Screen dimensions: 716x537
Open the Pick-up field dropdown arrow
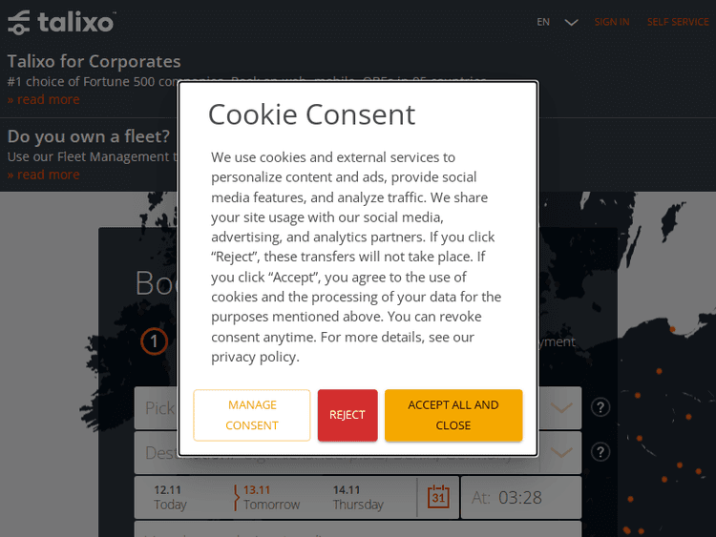point(562,407)
